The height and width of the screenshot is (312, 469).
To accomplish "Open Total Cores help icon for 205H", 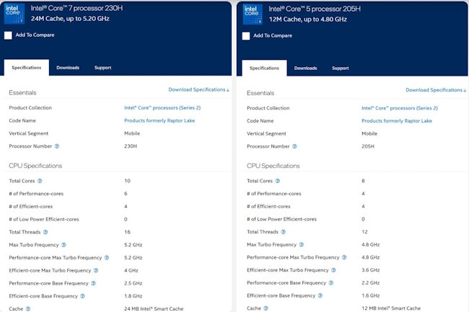I will pyautogui.click(x=278, y=181).
